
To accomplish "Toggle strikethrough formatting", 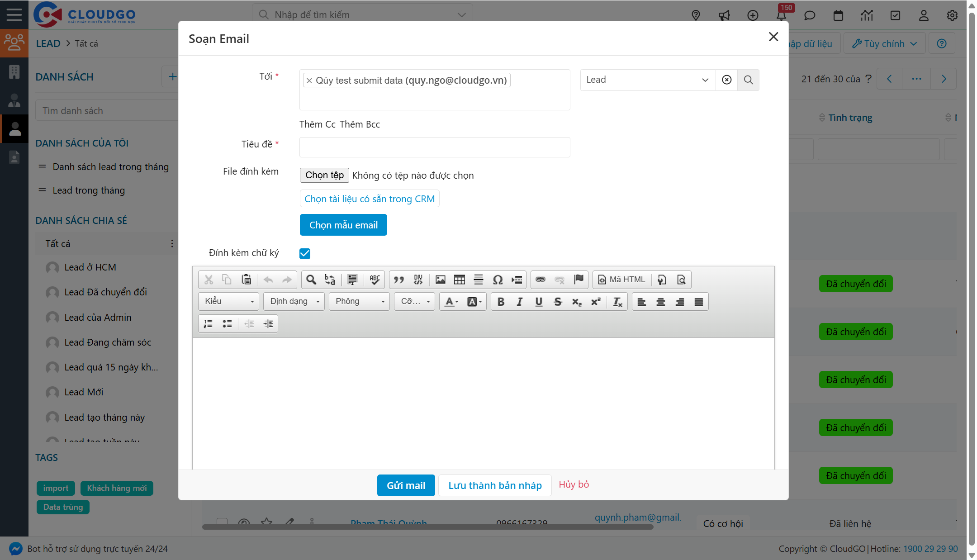I will point(558,301).
